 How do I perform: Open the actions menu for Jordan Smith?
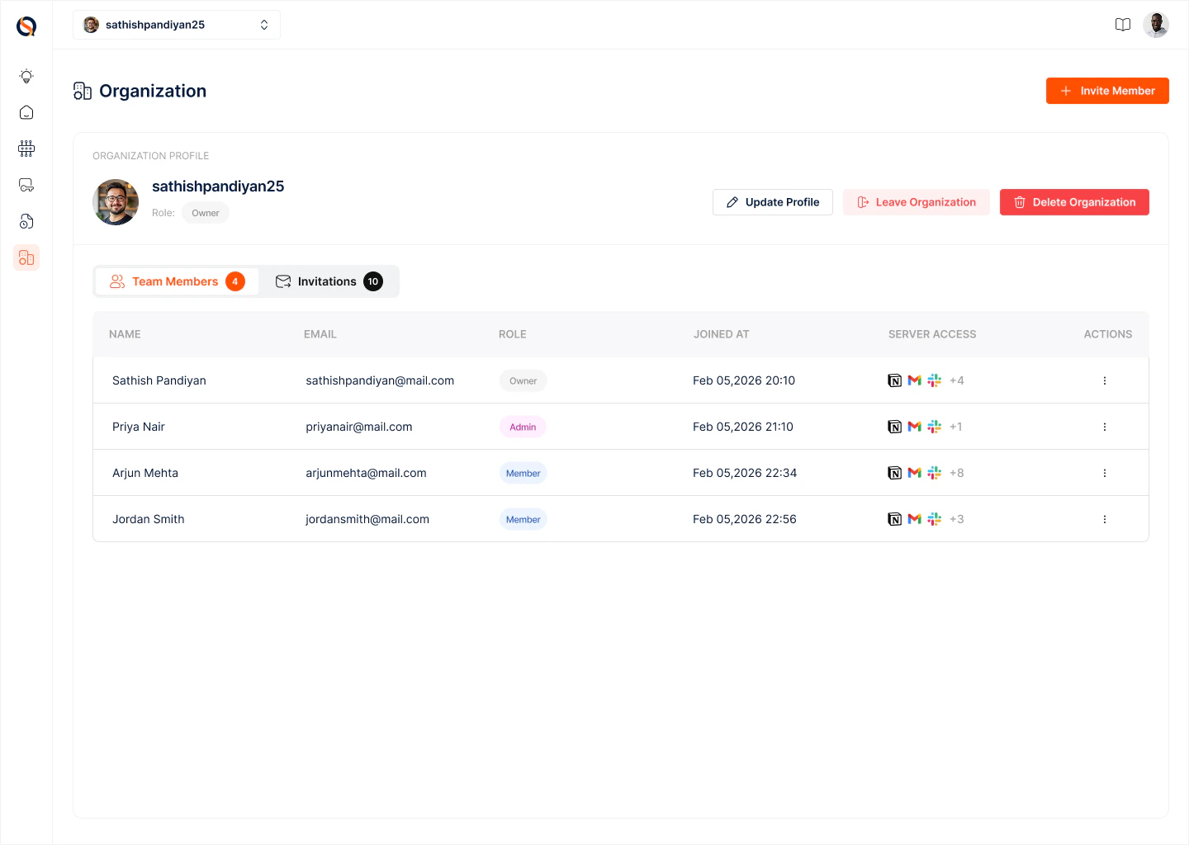1105,519
